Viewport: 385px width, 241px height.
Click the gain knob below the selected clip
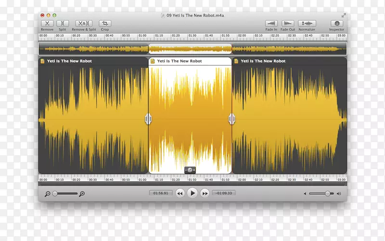click(x=191, y=170)
